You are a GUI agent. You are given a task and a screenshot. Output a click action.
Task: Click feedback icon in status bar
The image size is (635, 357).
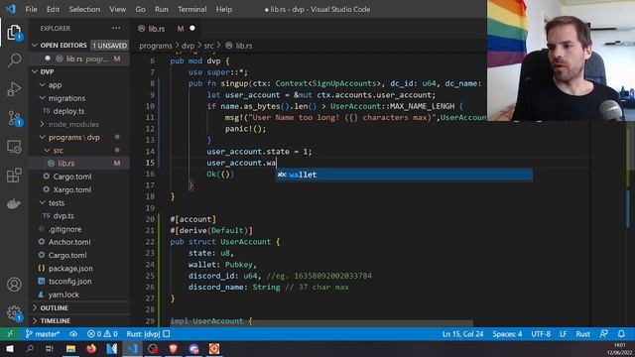(x=603, y=334)
